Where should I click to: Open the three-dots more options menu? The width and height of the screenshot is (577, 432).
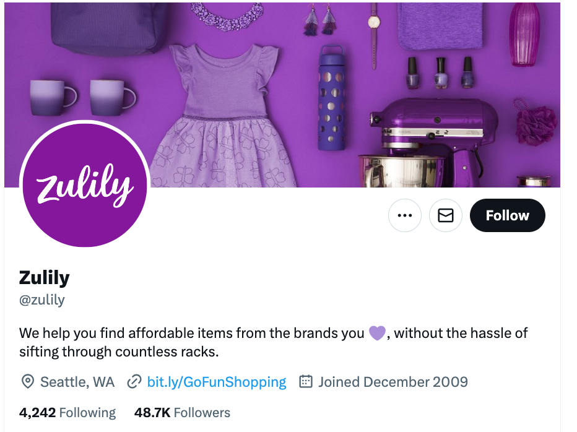tap(405, 215)
